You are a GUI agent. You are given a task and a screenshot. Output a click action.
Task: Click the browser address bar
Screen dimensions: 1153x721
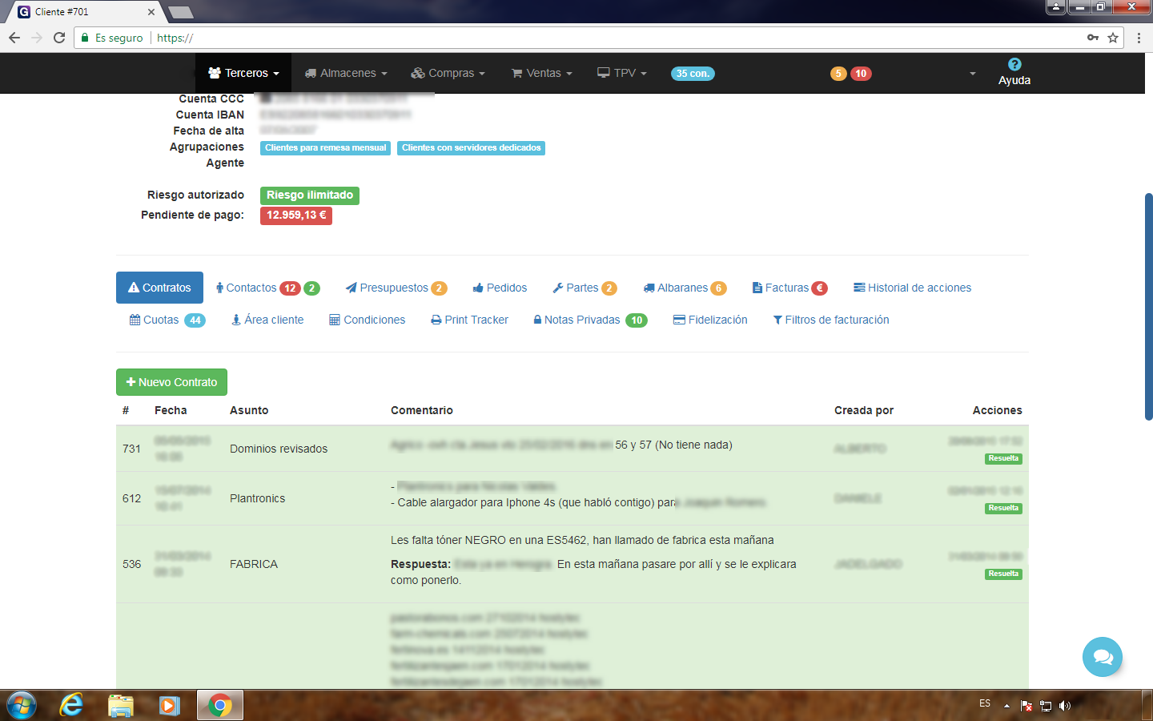coord(560,38)
